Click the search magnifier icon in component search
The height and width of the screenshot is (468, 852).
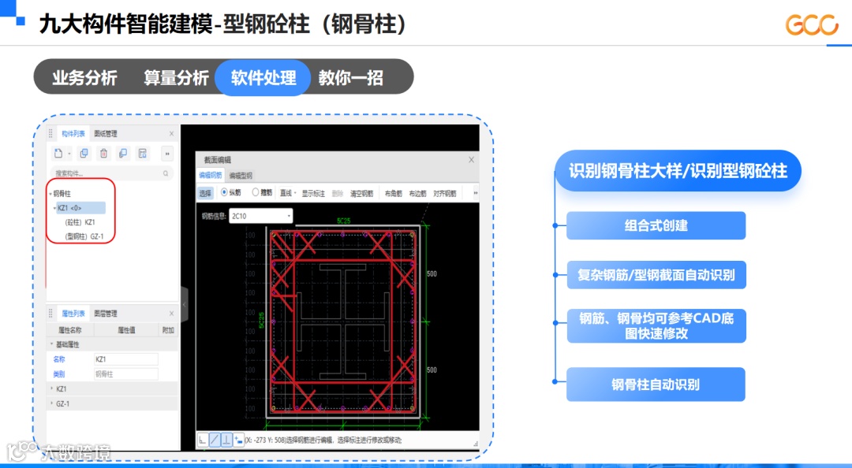pyautogui.click(x=166, y=174)
